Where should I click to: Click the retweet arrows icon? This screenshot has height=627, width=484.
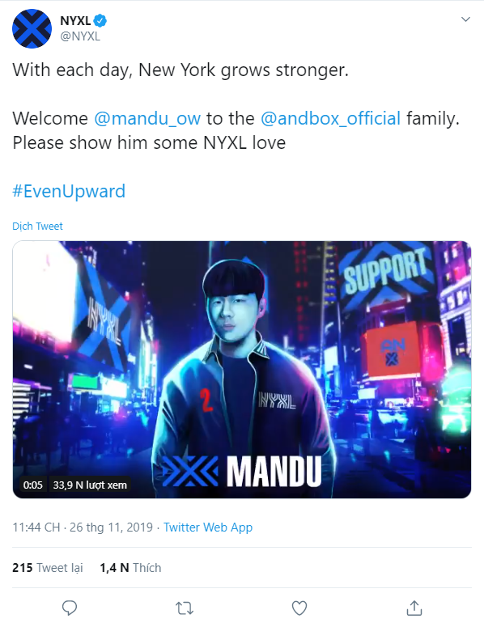[x=185, y=608]
